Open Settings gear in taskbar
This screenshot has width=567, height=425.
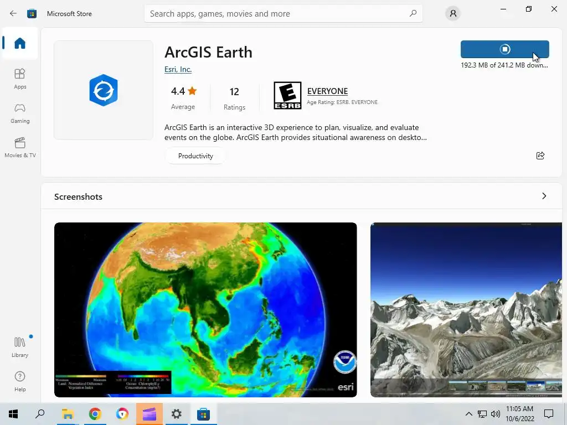pos(177,414)
